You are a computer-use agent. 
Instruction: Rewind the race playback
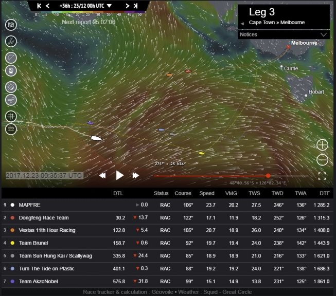click(x=102, y=176)
